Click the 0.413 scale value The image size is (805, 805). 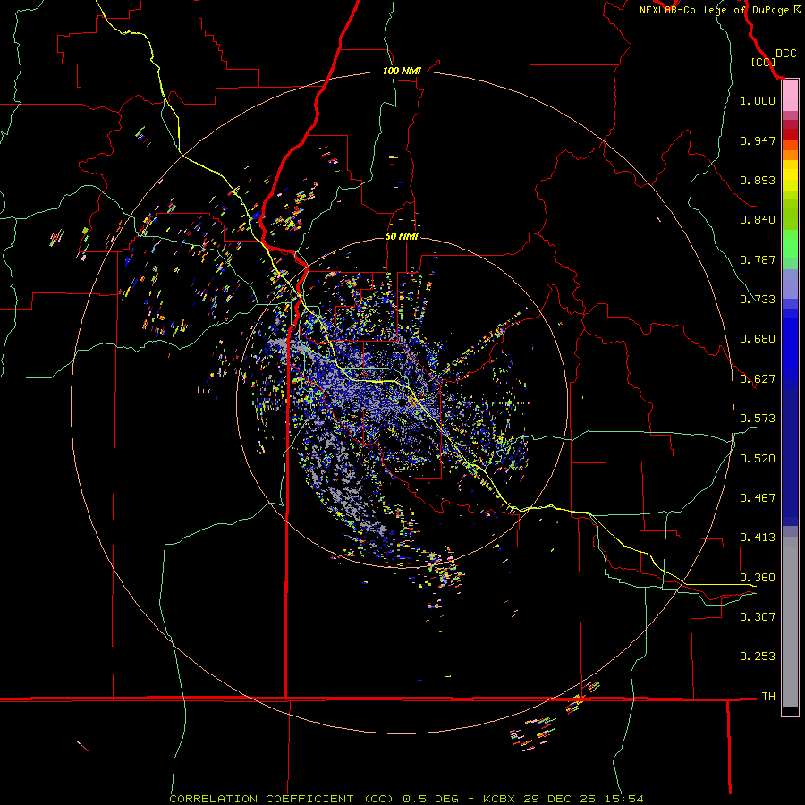tap(758, 538)
